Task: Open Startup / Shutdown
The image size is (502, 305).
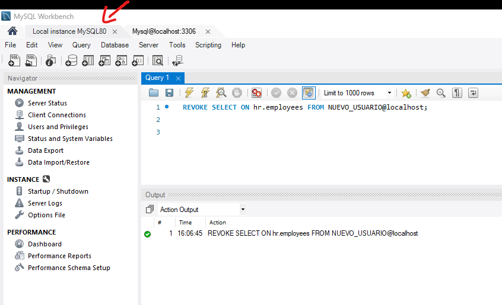Action: coord(58,191)
